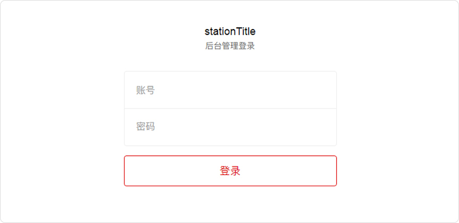Screen dimensions: 459x223
Task: Activate the username input labeled 账号
Action: tap(230, 90)
